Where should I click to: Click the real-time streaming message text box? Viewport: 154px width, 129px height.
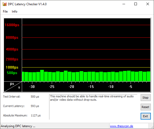coord(93,107)
